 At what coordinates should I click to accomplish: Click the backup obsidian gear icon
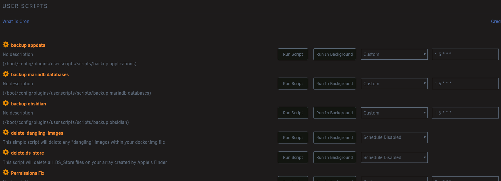tap(6, 103)
